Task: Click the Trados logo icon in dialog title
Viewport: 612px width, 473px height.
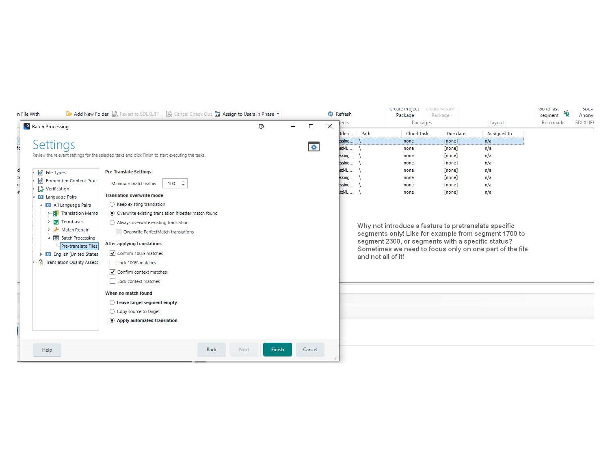Action: (x=27, y=126)
